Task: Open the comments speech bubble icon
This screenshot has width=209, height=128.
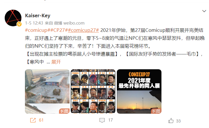Action: pos(102,120)
